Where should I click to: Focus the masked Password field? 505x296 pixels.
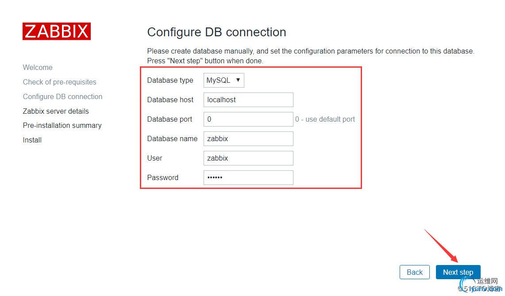(x=248, y=177)
